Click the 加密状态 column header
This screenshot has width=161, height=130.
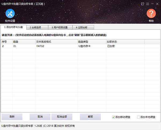click(x=125, y=42)
